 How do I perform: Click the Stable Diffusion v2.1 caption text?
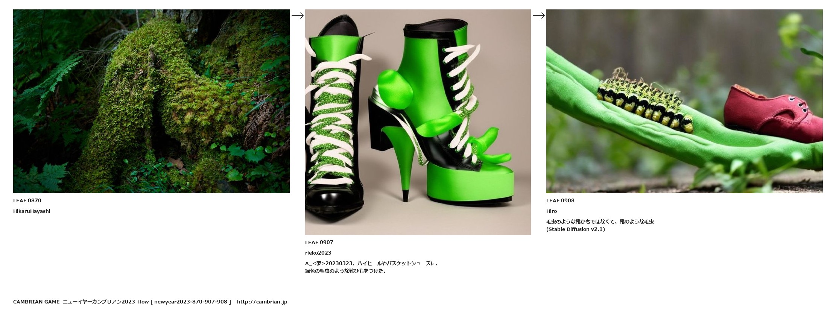pyautogui.click(x=576, y=229)
